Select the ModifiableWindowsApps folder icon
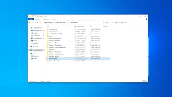The image size is (172, 97). tap(48, 34)
